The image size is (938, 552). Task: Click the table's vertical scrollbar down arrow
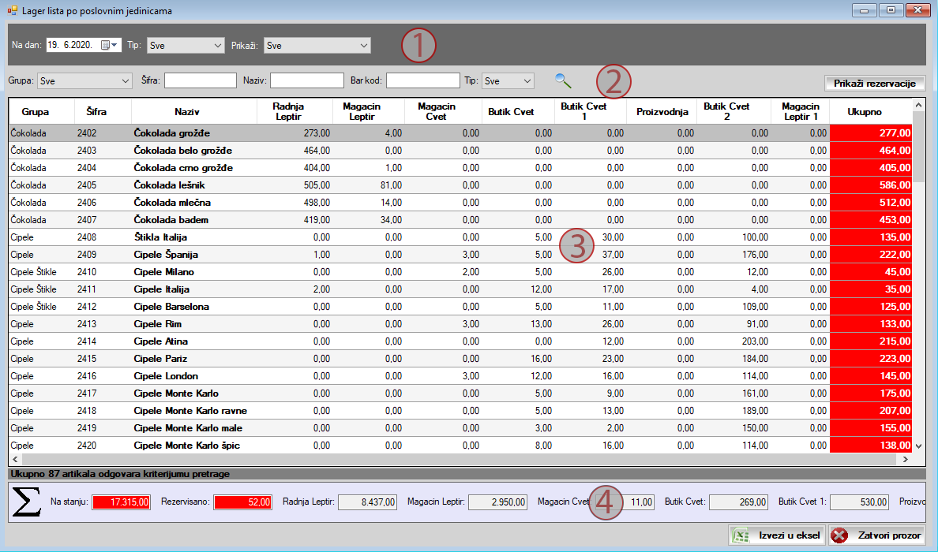[x=919, y=446]
